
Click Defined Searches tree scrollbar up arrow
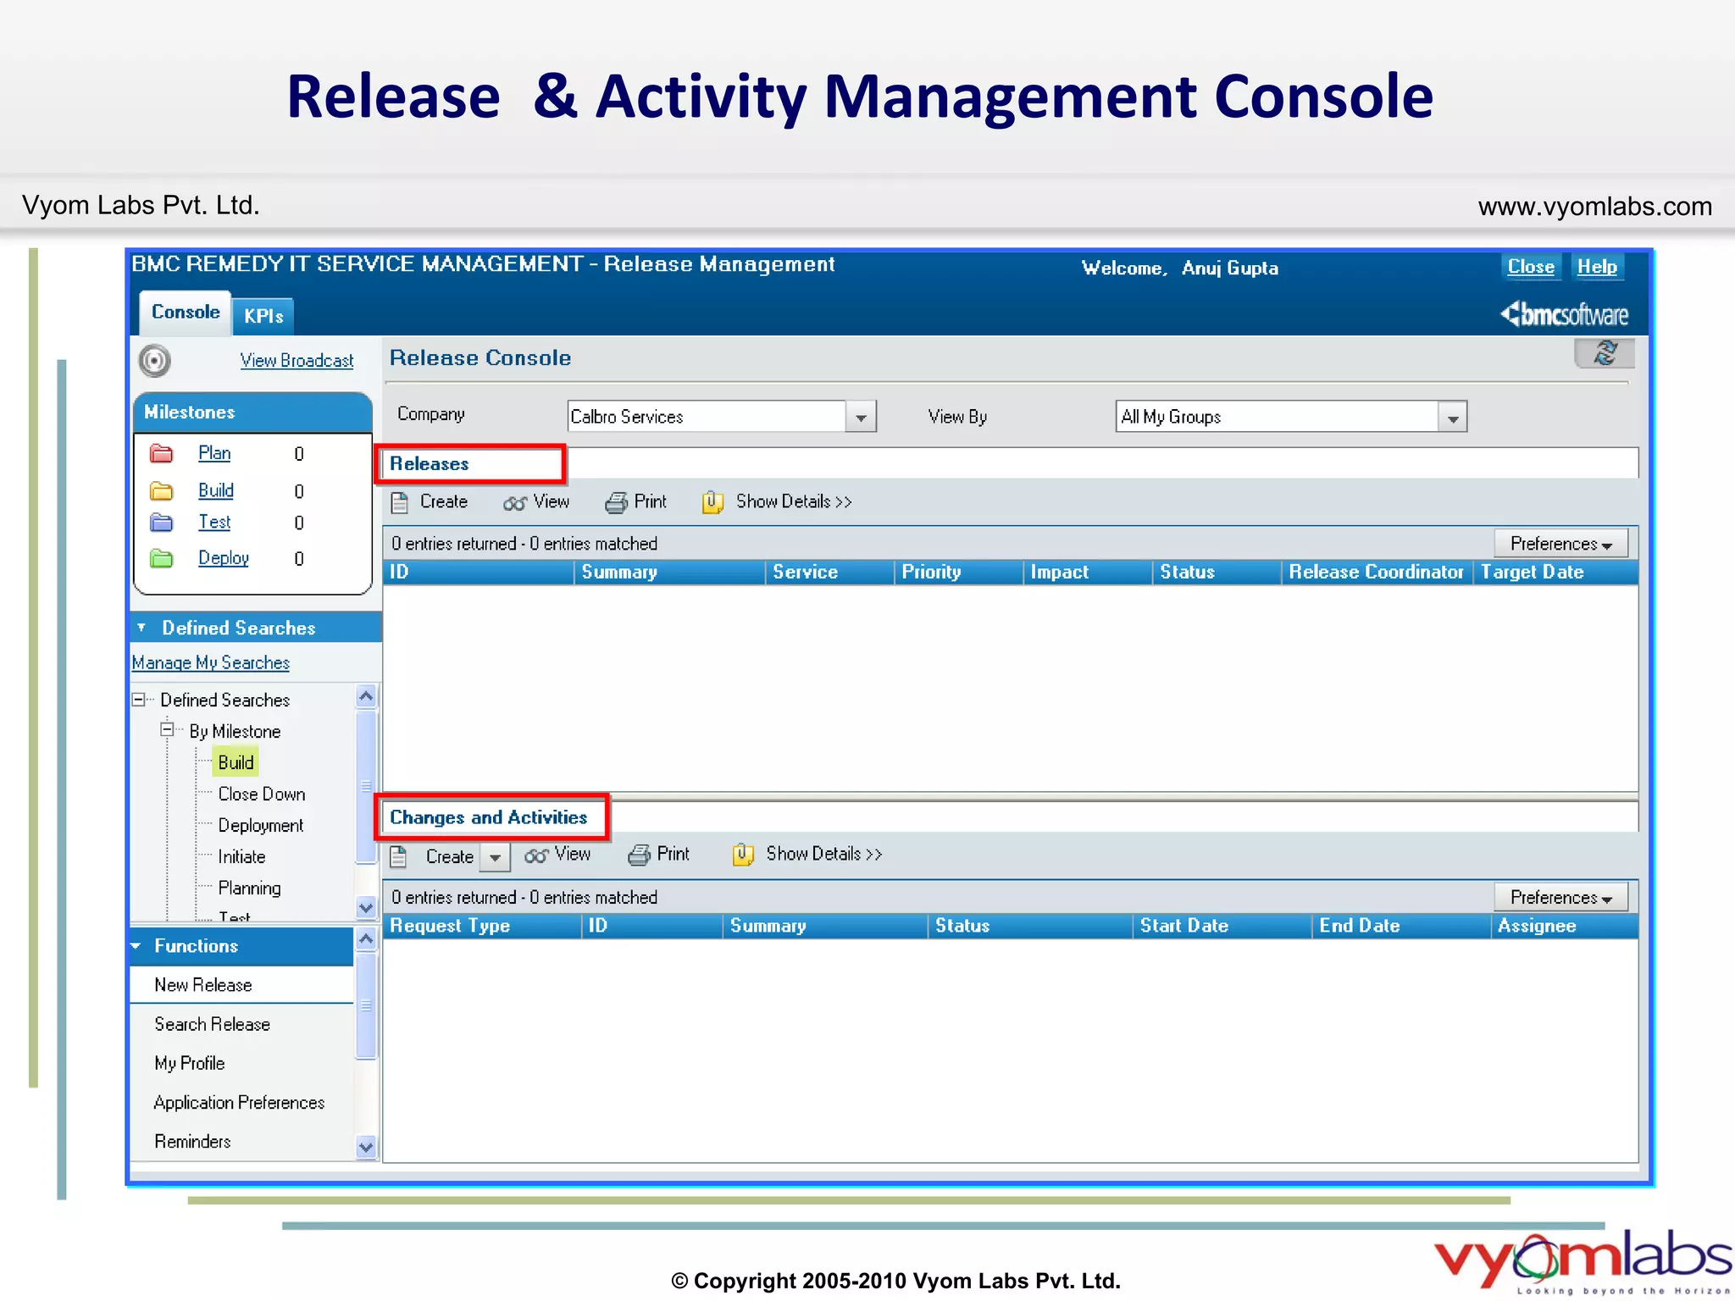point(366,696)
